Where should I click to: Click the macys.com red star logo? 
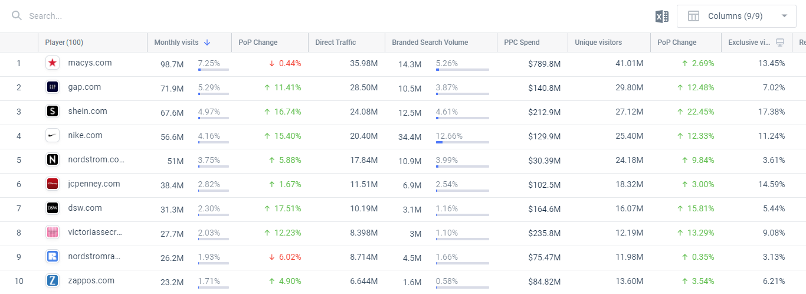[53, 63]
